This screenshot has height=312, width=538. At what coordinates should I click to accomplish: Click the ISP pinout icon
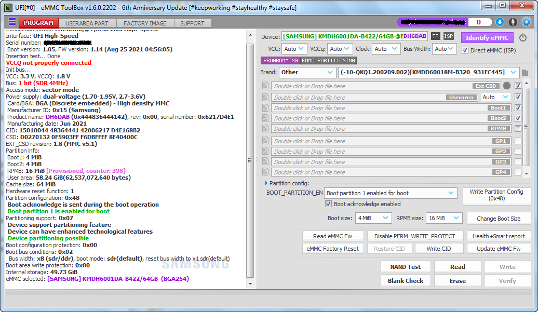coord(449,36)
